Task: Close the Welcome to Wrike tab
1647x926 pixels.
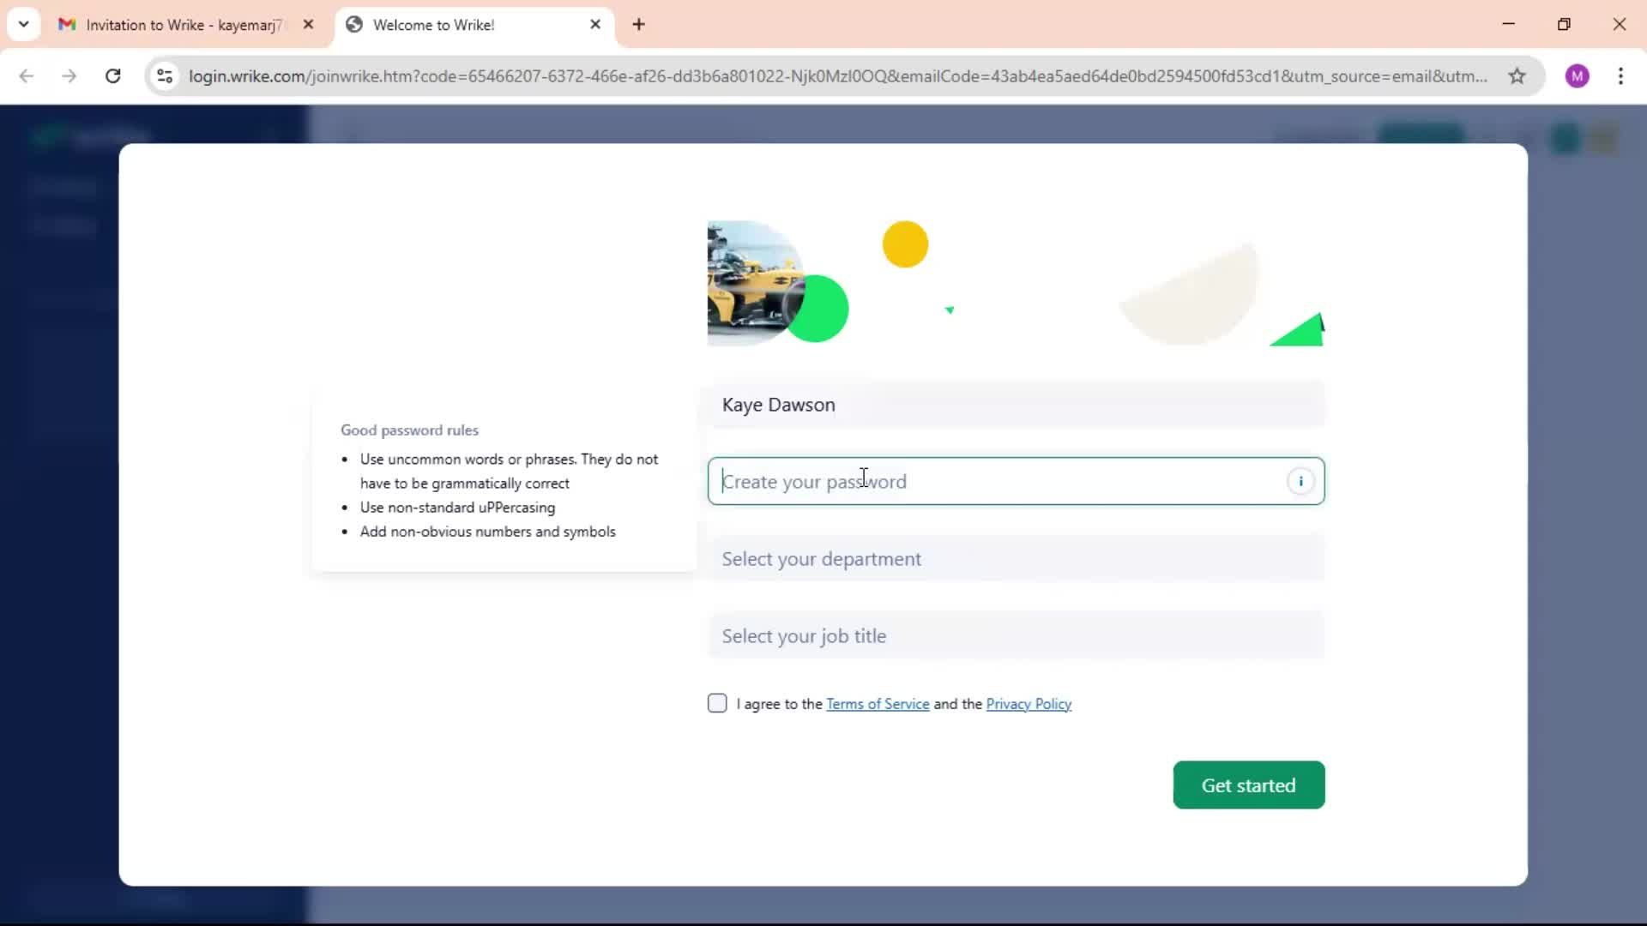Action: point(595,25)
